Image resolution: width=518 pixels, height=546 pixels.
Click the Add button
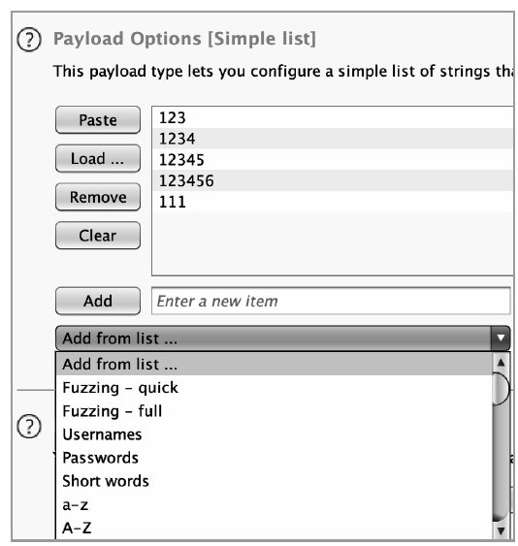(98, 301)
